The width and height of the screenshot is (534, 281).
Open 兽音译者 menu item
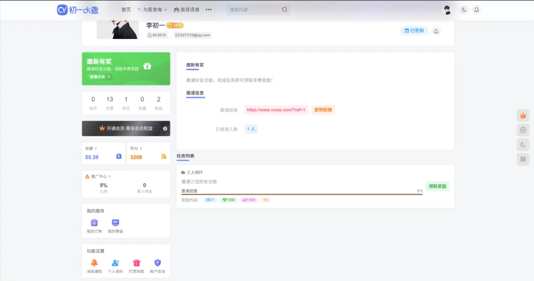click(186, 9)
